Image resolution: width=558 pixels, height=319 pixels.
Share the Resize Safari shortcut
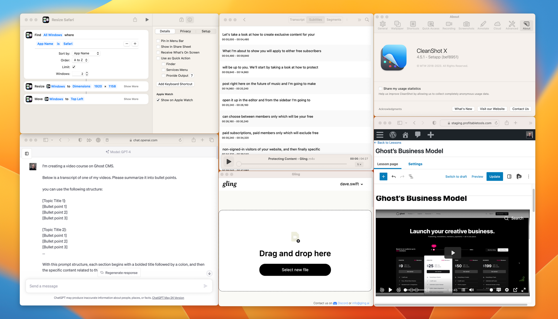coord(135,20)
